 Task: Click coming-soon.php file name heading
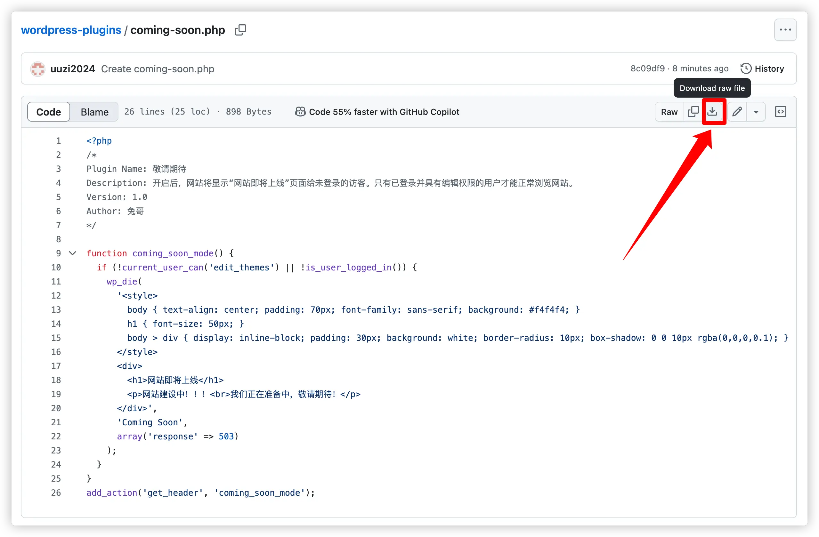[x=178, y=30]
